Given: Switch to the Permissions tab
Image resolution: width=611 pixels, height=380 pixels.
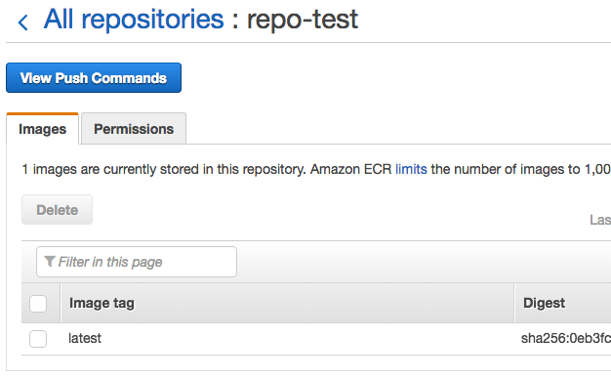Looking at the screenshot, I should click(x=134, y=129).
